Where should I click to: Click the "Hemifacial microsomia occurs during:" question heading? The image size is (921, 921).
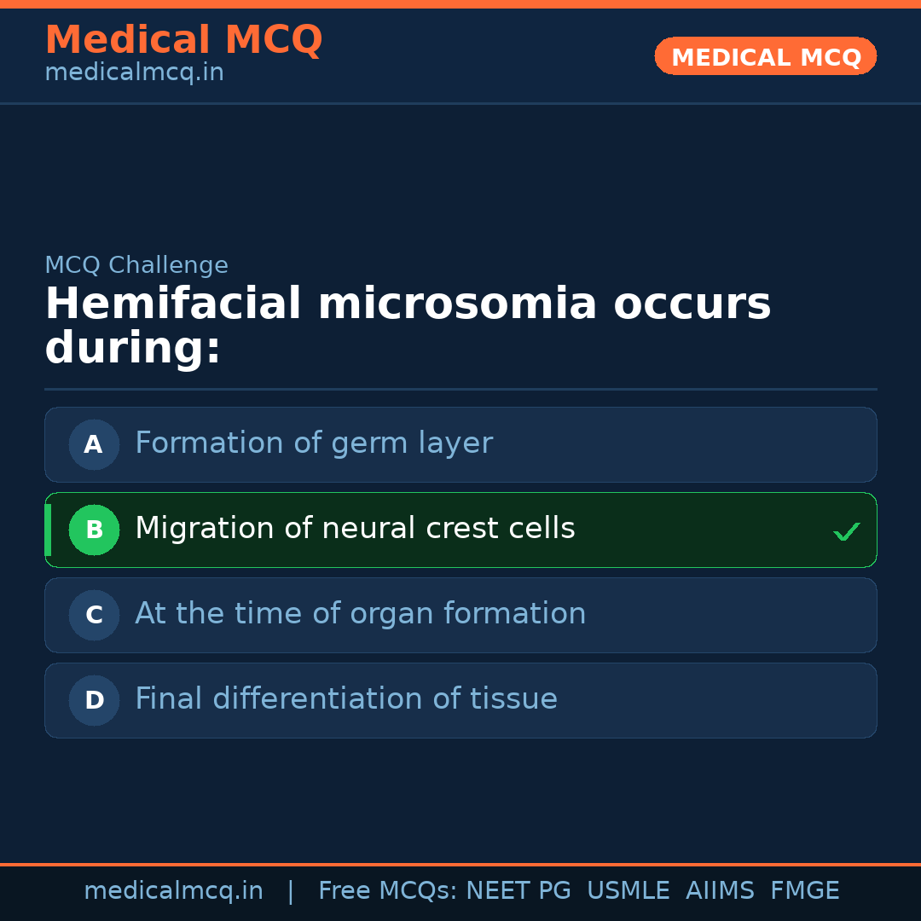[x=408, y=327]
